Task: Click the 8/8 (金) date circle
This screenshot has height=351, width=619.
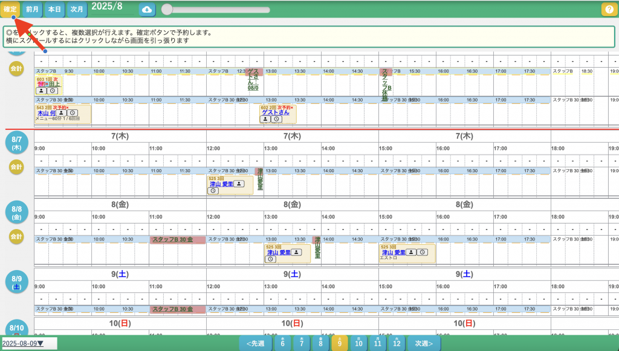Action: point(16,212)
